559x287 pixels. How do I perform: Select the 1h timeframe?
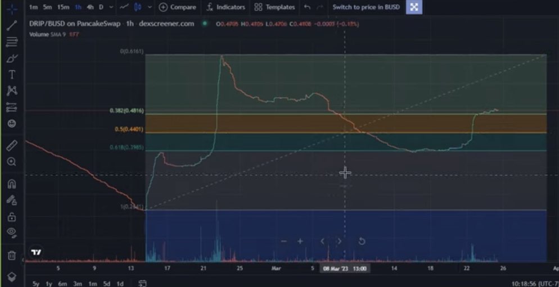[x=78, y=7]
